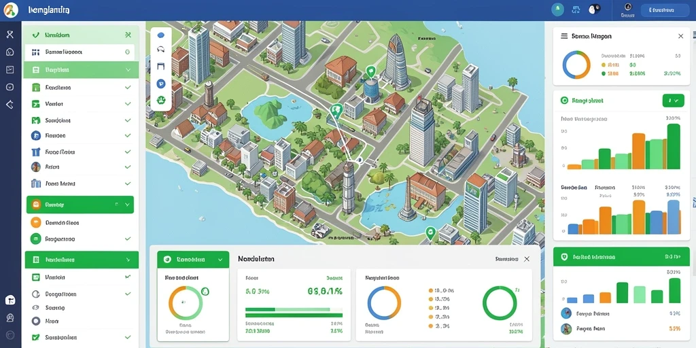Collapse the light green sidebar section via its chevron
This screenshot has height=348, width=696.
coord(128,70)
